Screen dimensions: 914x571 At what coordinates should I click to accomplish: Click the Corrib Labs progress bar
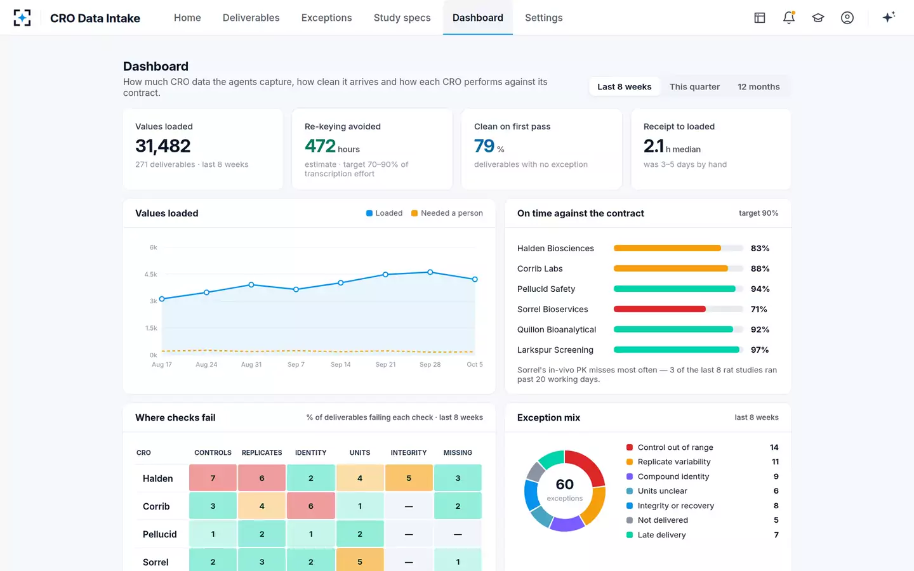point(679,268)
